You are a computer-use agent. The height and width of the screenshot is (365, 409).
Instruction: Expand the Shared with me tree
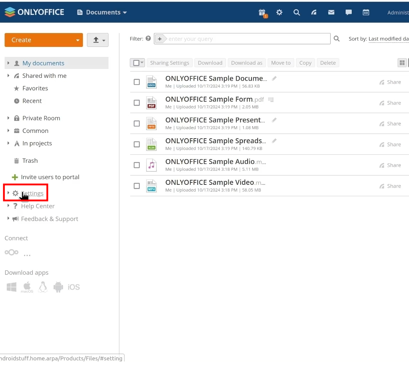pyautogui.click(x=8, y=76)
